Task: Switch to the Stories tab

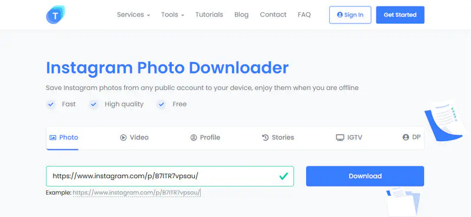Action: [x=278, y=138]
